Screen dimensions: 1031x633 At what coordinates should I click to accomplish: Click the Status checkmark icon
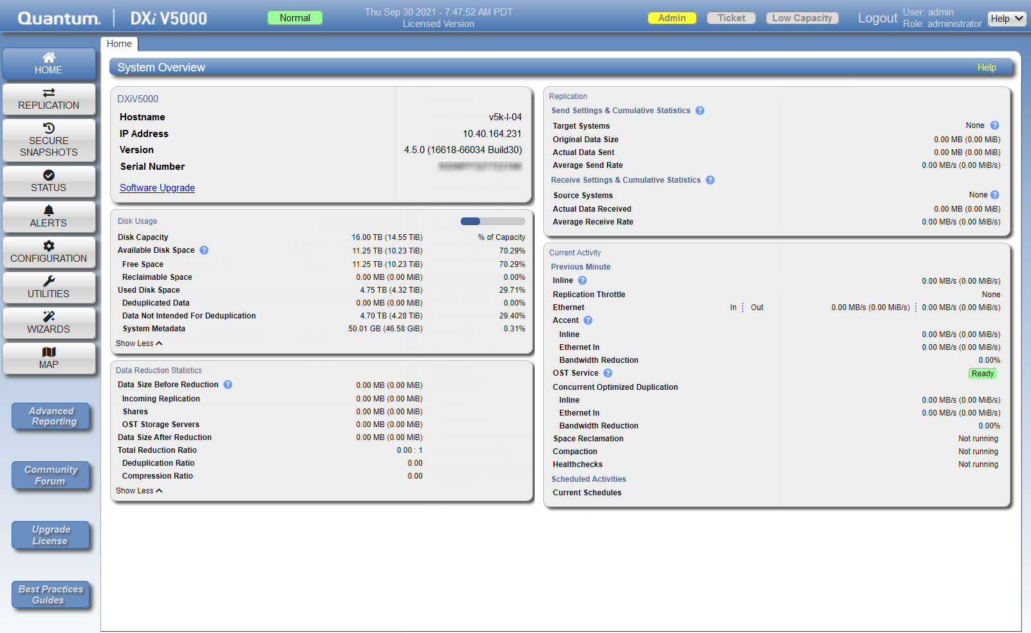tap(49, 176)
